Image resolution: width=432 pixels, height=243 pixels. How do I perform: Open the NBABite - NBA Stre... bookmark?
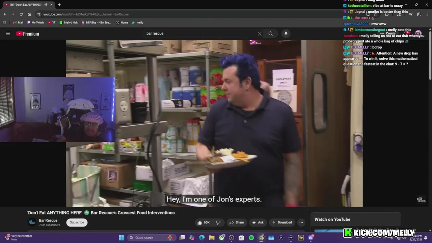pos(97,23)
